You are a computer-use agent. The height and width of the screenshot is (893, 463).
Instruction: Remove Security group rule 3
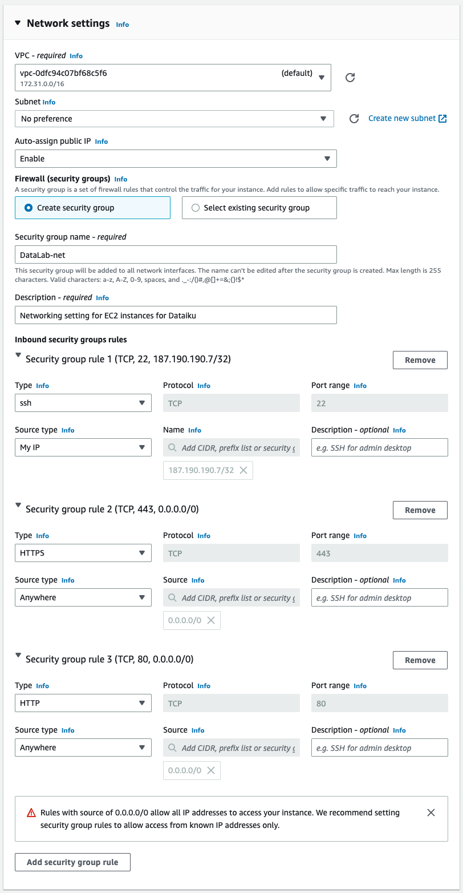pyautogui.click(x=420, y=660)
